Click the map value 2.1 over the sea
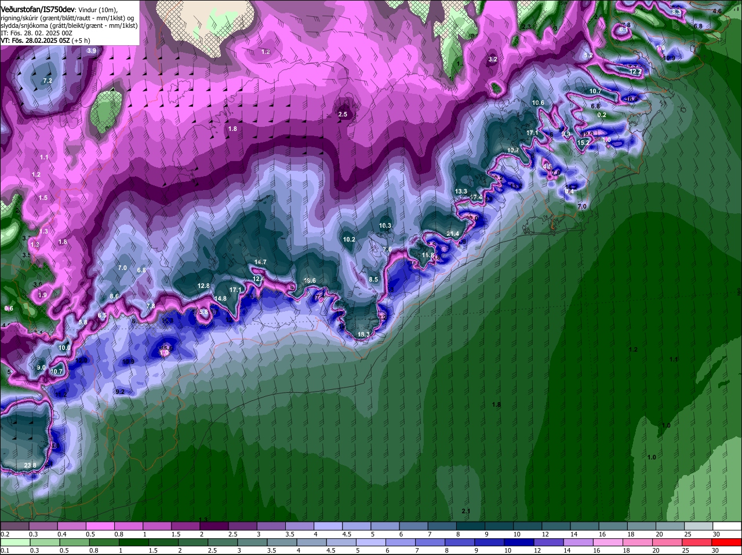Viewport: 742px width, 555px height. tap(466, 511)
